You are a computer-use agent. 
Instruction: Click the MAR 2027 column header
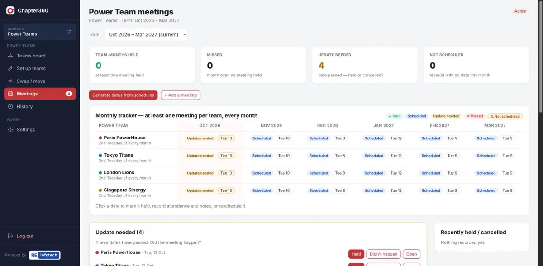pos(495,126)
